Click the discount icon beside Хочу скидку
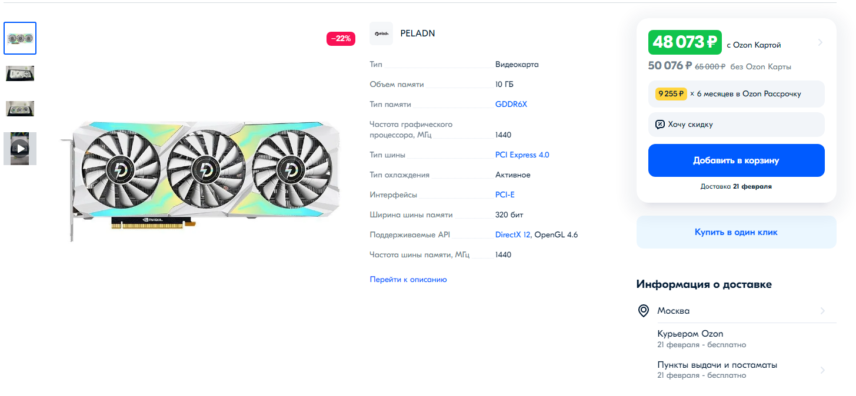Viewport: 856px width, 396px height. coord(660,125)
